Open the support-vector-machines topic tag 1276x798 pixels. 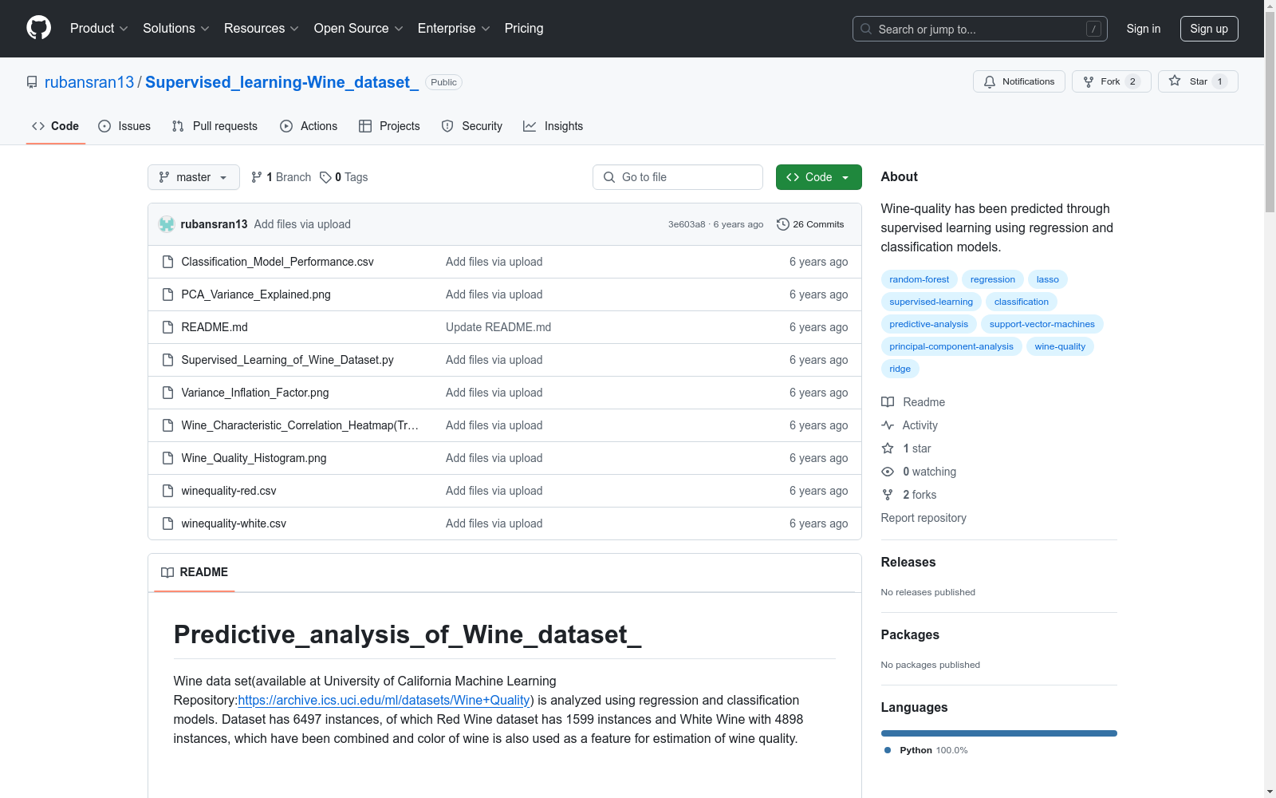tap(1042, 324)
